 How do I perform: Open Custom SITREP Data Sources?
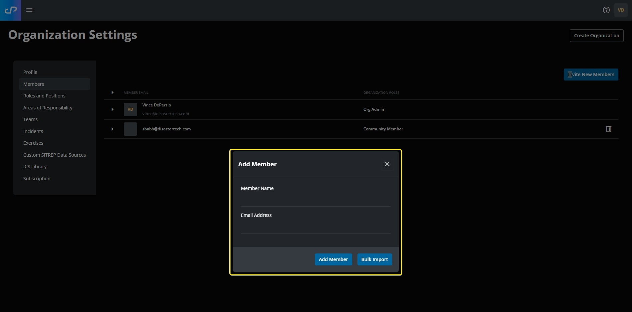[x=55, y=155]
